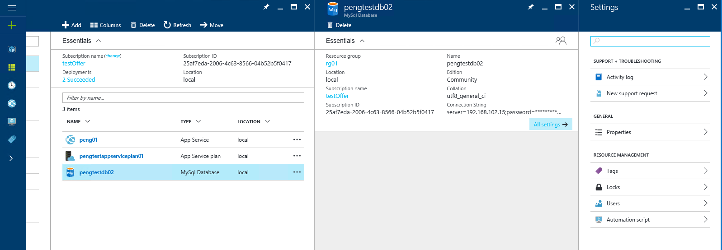The image size is (722, 250).
Task: Click the Locks padlock icon
Action: click(599, 187)
